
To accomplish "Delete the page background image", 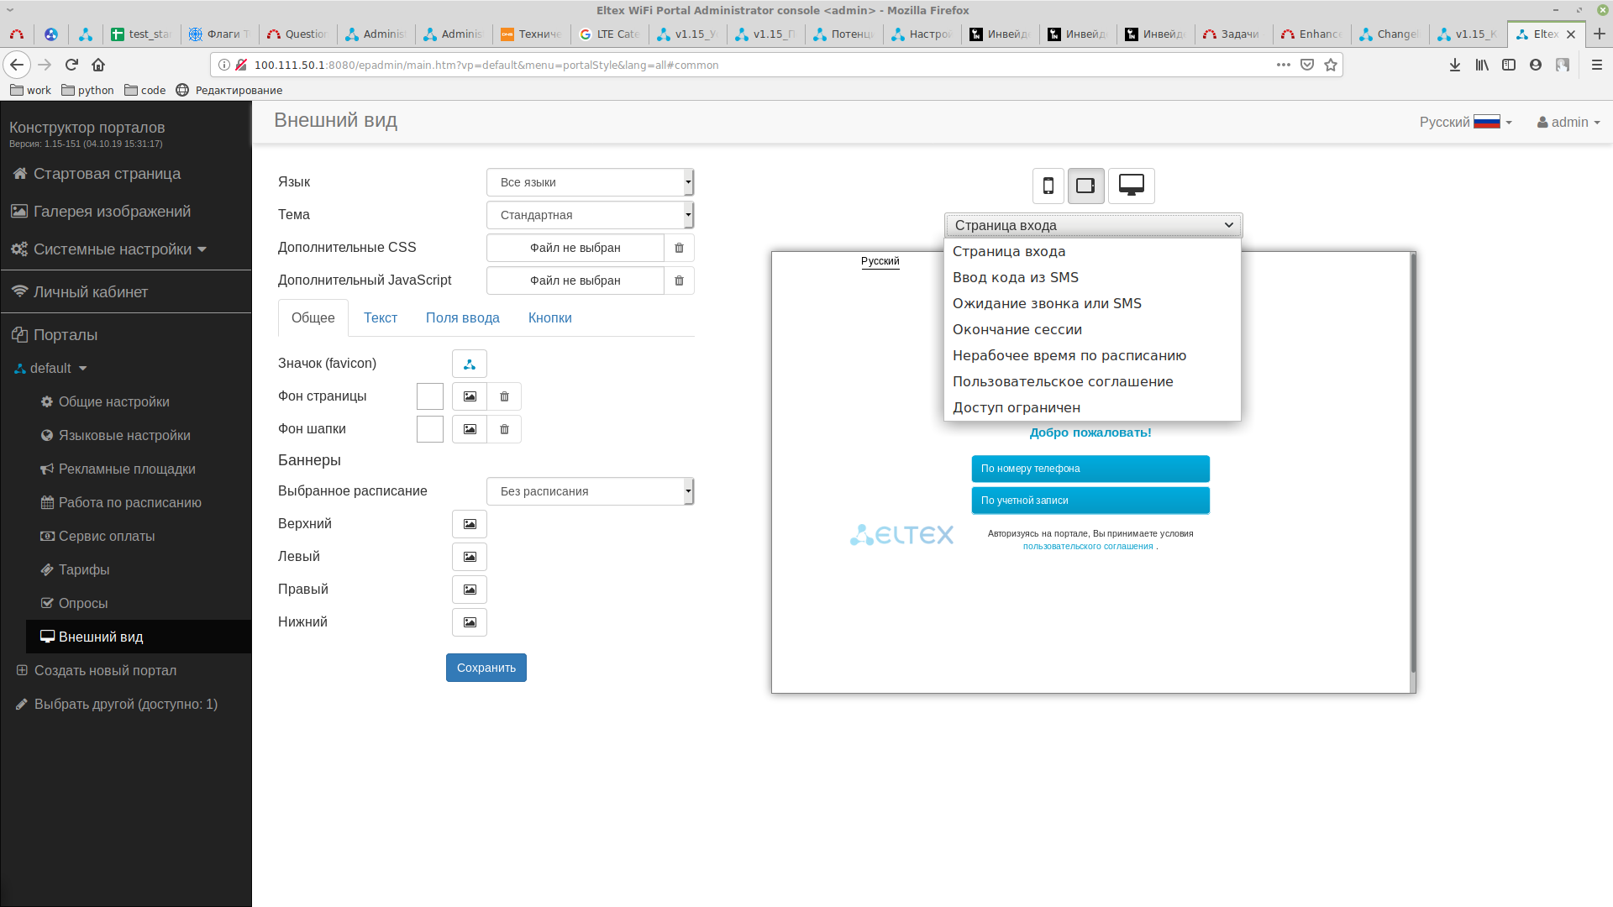I will pos(504,396).
